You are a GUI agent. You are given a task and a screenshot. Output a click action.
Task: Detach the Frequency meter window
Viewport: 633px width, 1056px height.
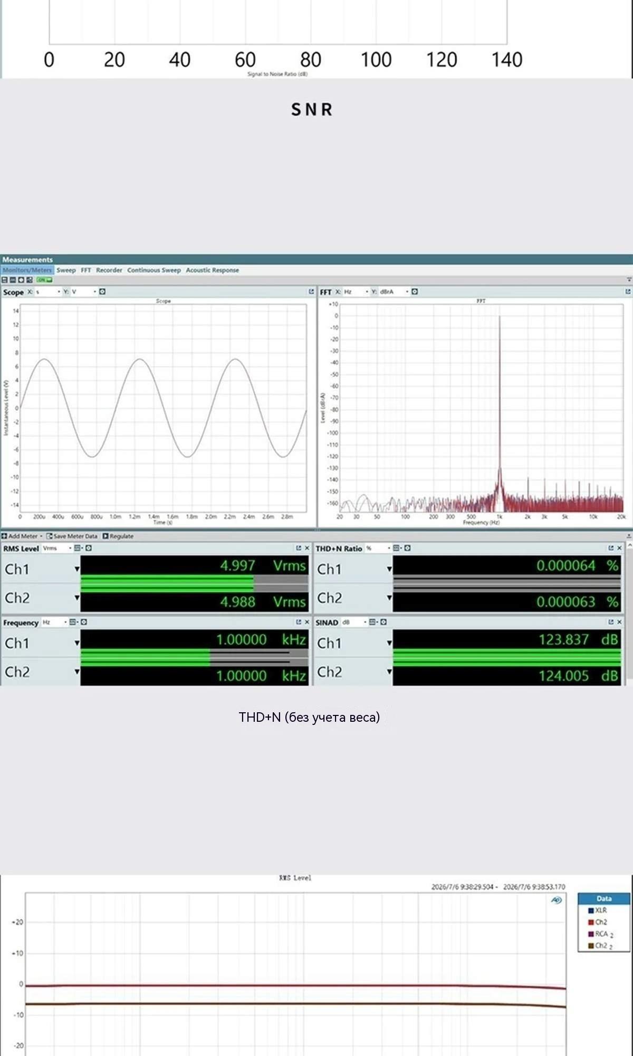click(x=299, y=622)
